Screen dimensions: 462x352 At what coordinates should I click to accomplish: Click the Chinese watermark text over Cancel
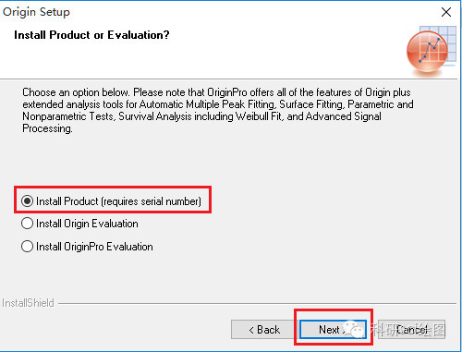coord(408,330)
